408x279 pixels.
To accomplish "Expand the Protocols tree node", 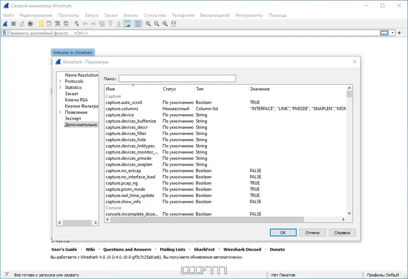I will 60,81.
